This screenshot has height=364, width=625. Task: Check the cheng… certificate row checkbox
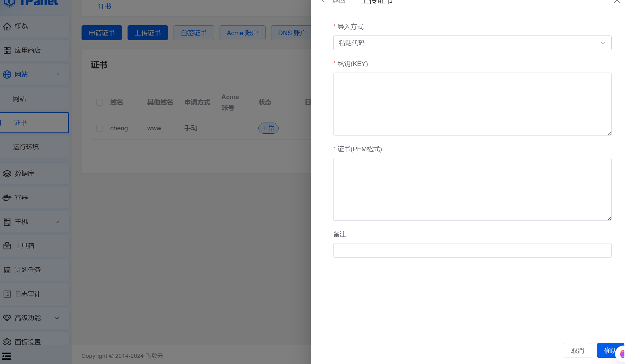click(x=99, y=128)
